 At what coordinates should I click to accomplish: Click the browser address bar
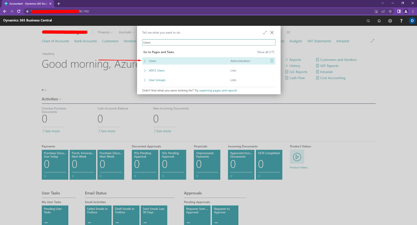tap(198, 11)
